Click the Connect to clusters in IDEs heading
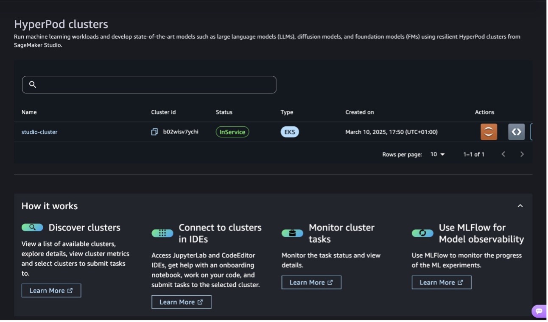The image size is (548, 322). pos(220,233)
